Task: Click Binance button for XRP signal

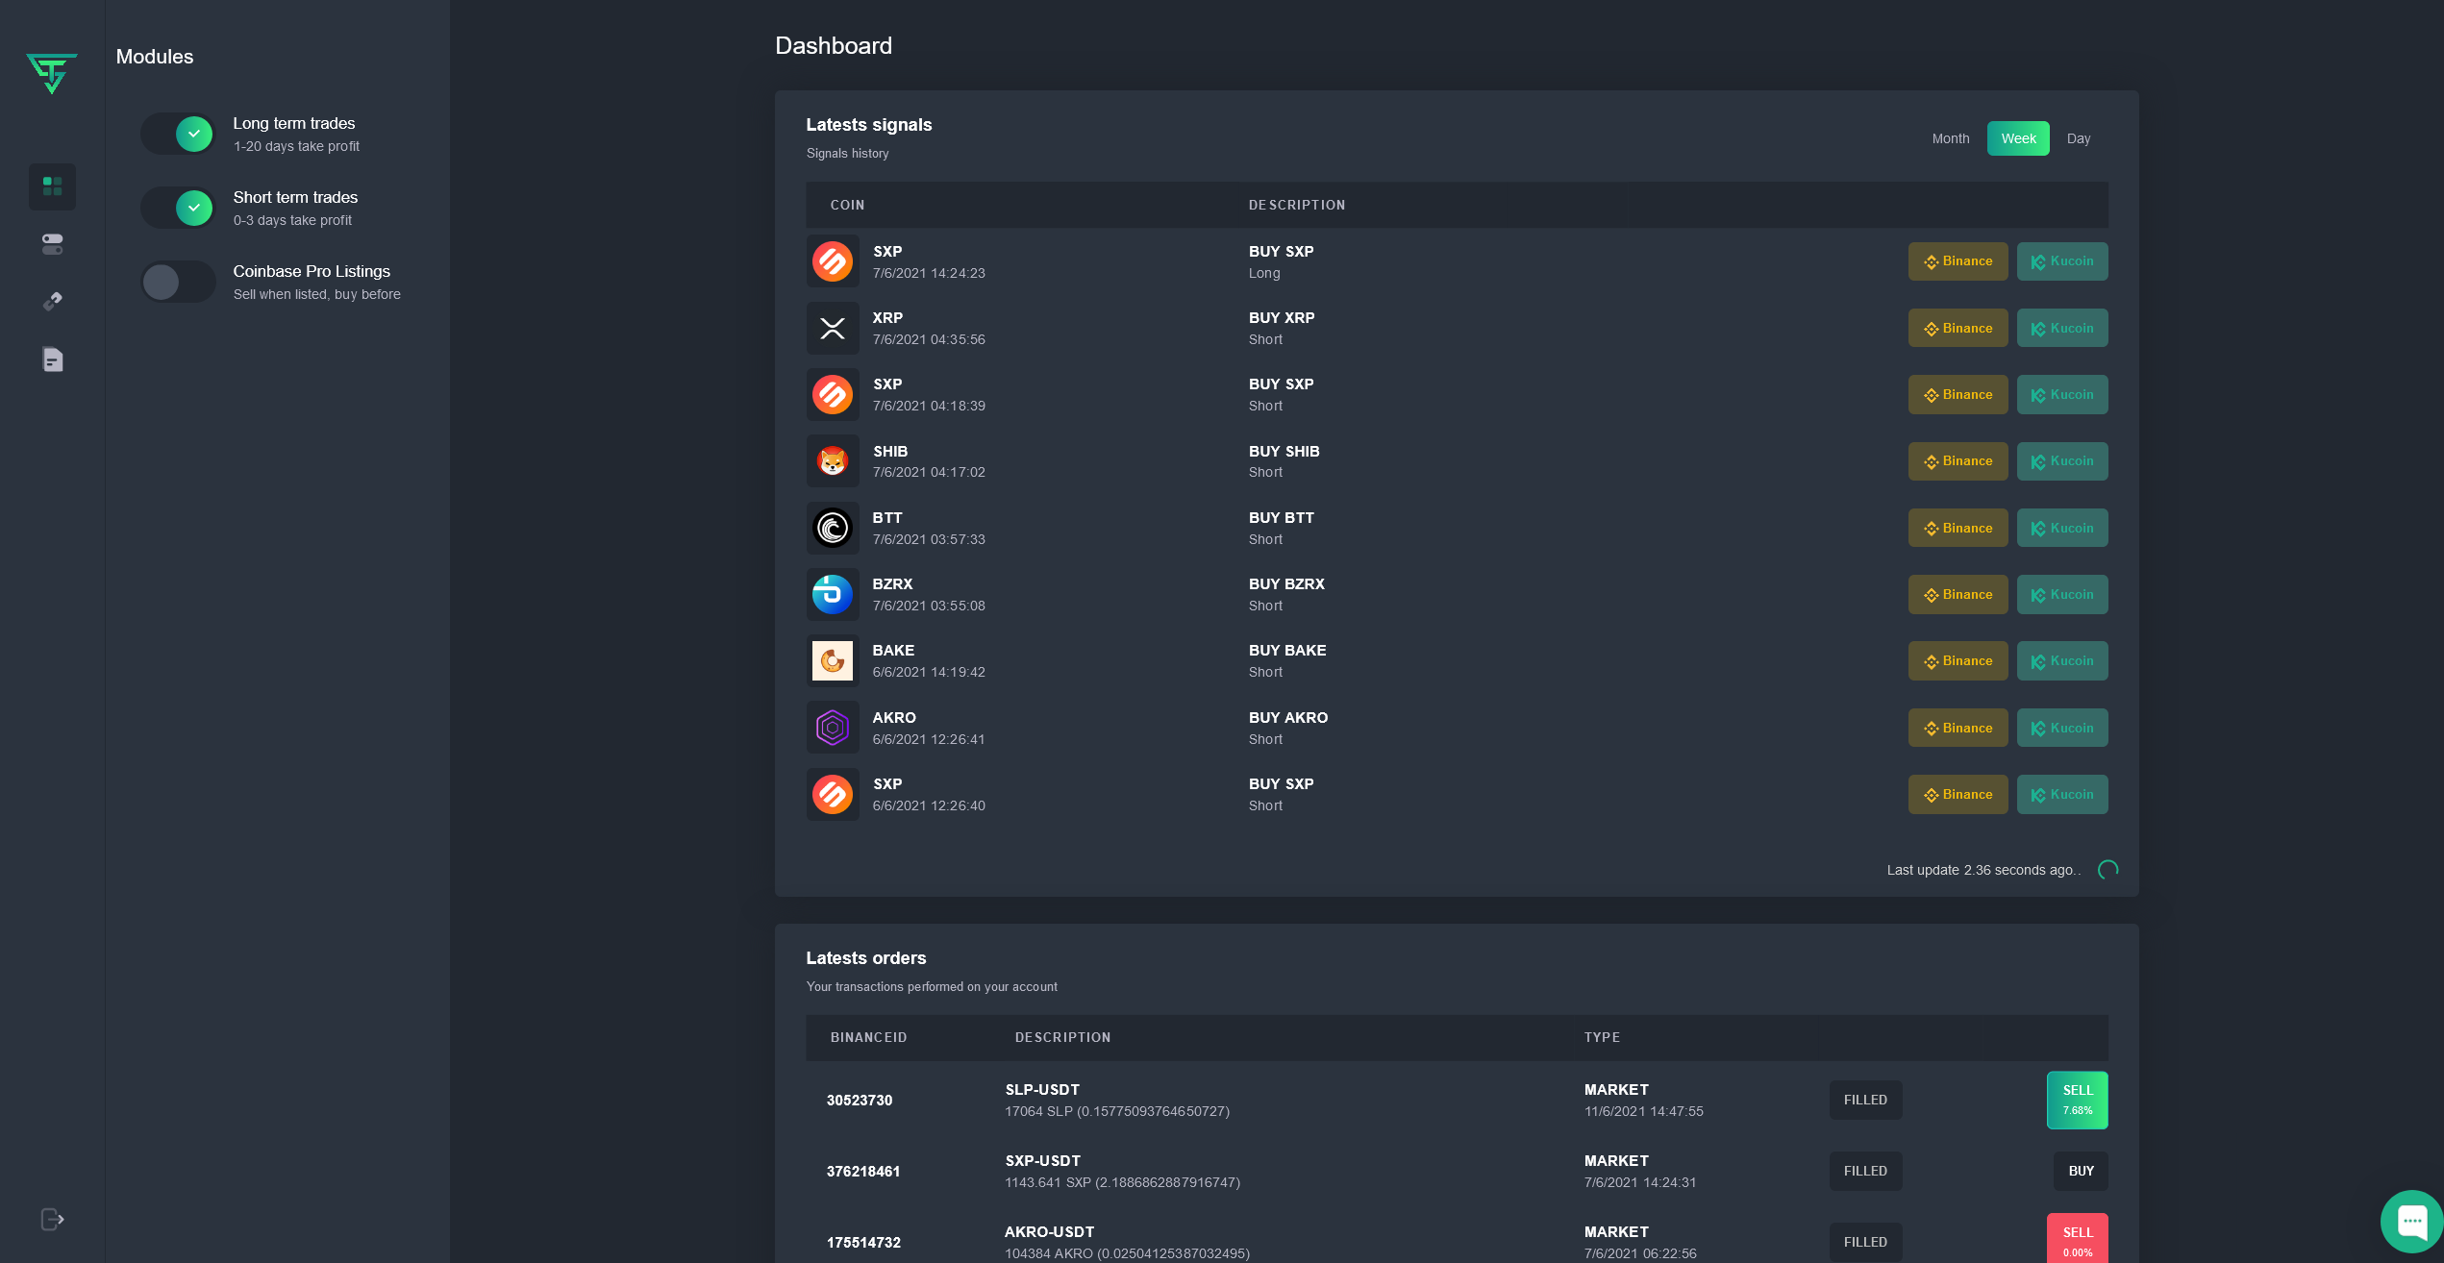Action: click(1957, 328)
